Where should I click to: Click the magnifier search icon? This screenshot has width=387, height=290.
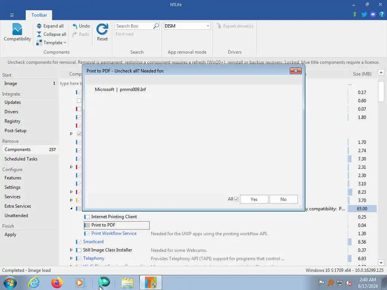(156, 26)
